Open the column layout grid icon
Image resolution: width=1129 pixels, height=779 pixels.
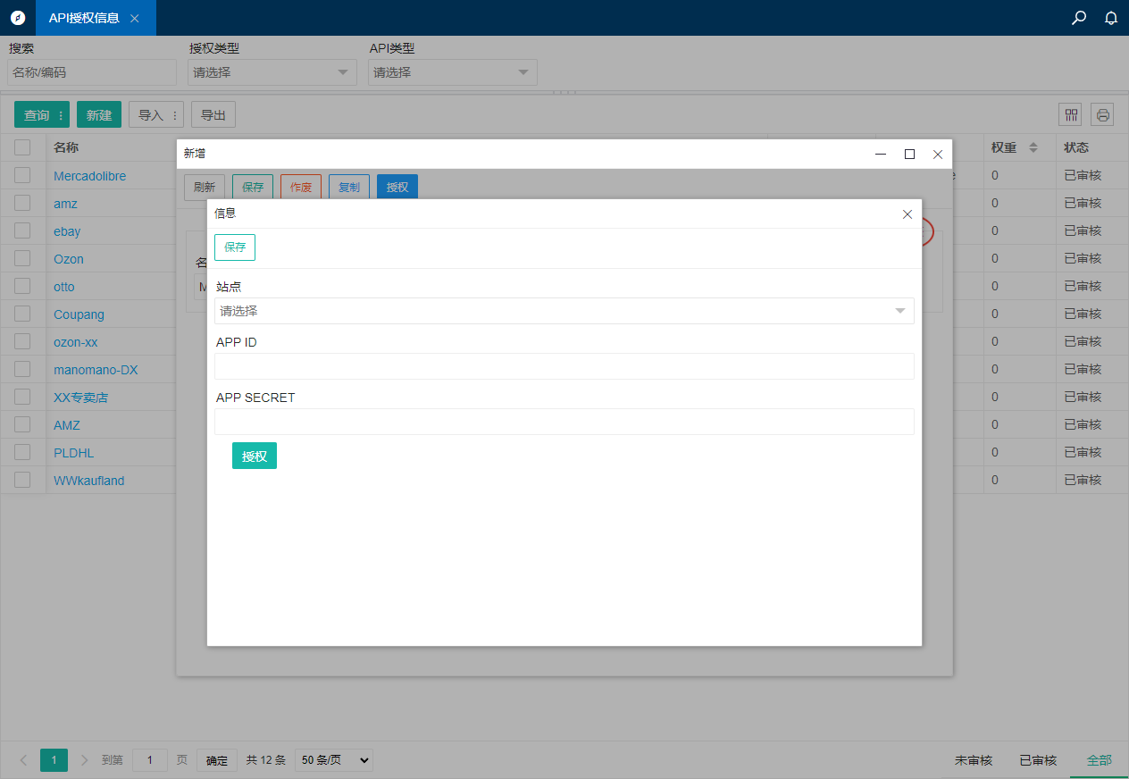pos(1070,114)
